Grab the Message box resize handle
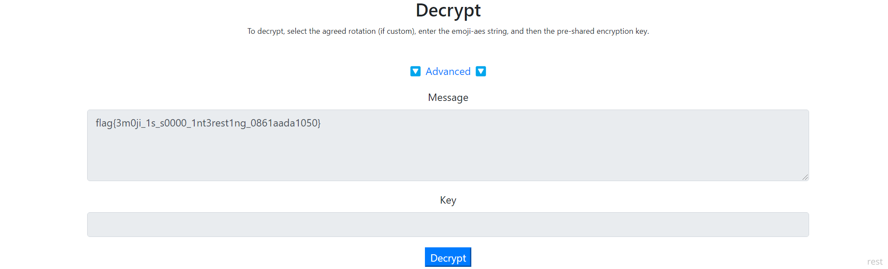The height and width of the screenshot is (269, 888). pyautogui.click(x=805, y=177)
